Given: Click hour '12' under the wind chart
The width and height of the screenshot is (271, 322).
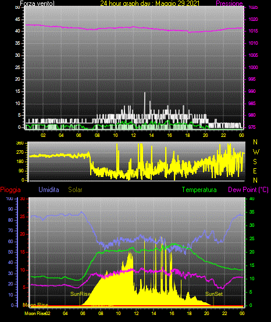Looking at the screenshot, I should pos(133,135).
